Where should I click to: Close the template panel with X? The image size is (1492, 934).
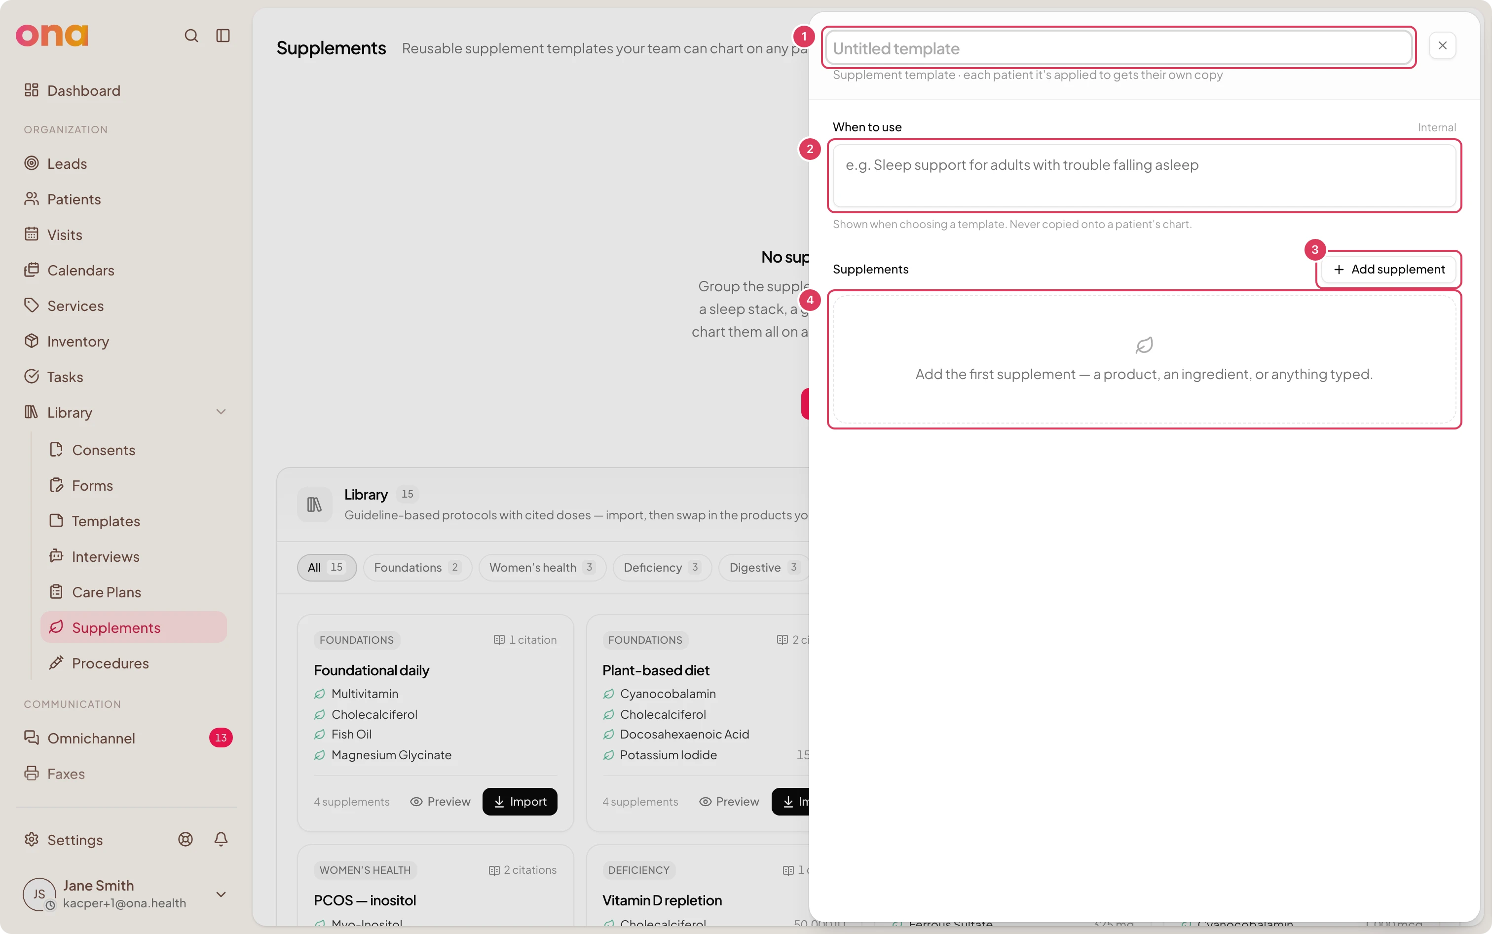1443,46
